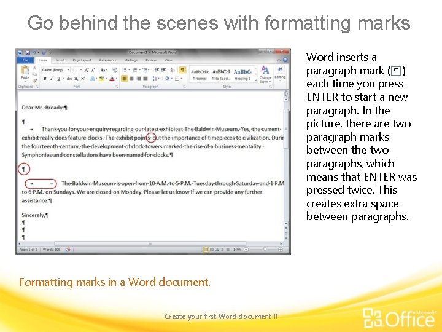Click the zoom in plus button
The image size is (442, 332).
[x=281, y=250]
